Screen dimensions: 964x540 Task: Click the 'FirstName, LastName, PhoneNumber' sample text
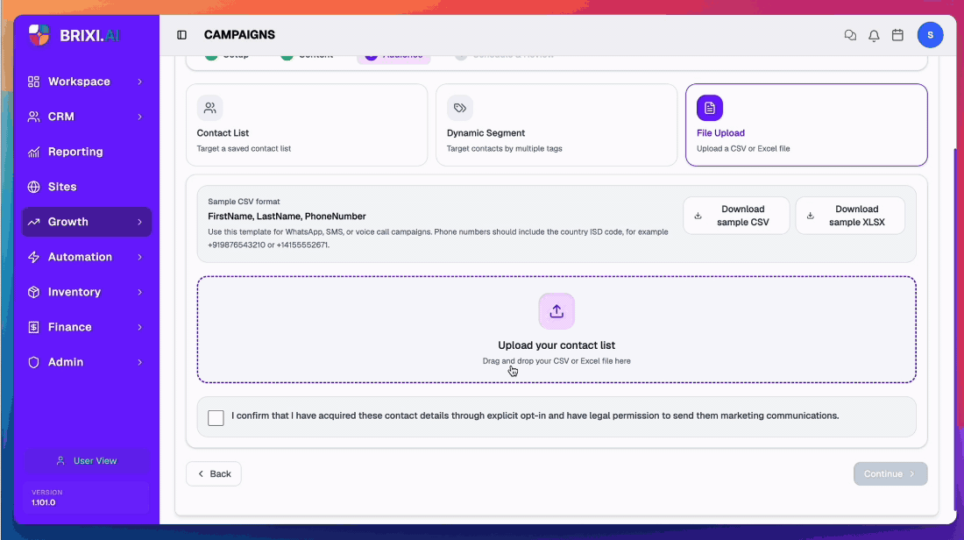coord(287,217)
